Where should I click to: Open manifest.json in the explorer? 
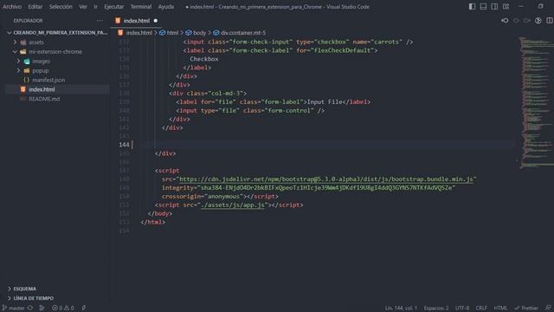(x=48, y=80)
